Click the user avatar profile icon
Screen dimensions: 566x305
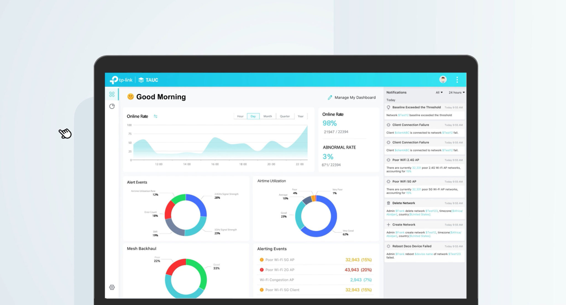coord(443,80)
